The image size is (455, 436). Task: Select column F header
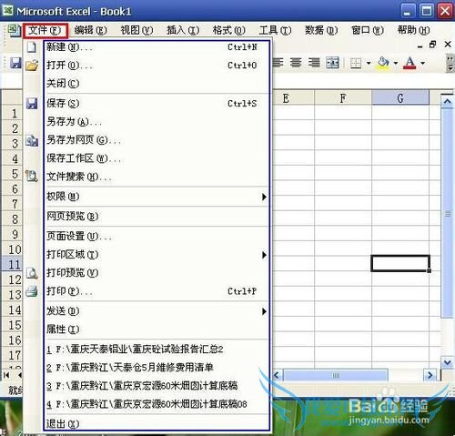(343, 98)
